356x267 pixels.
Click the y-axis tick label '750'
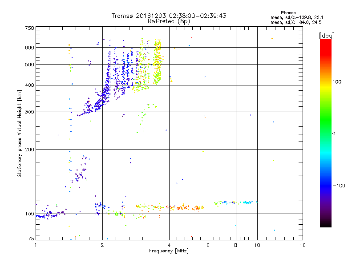coord(29,28)
